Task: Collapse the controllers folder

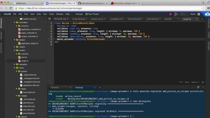Action: pyautogui.click(x=14, y=22)
